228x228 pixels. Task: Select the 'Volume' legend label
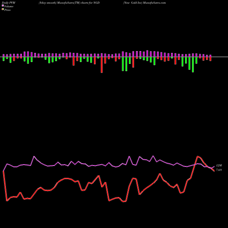click(9, 6)
